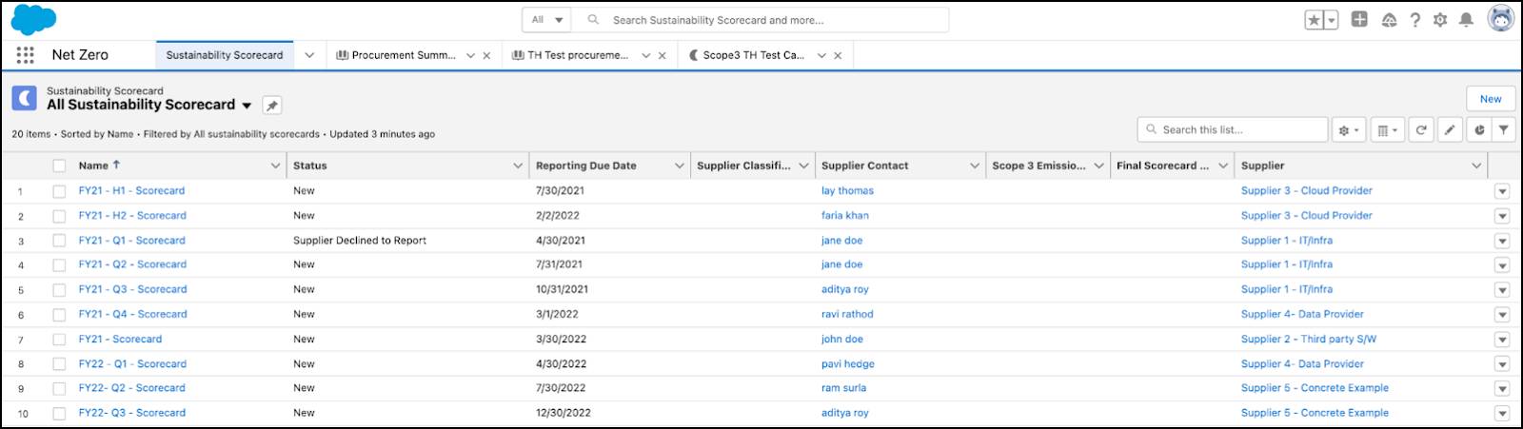
Task: Pin the All Sustainability Scorecard list view
Action: coord(272,106)
